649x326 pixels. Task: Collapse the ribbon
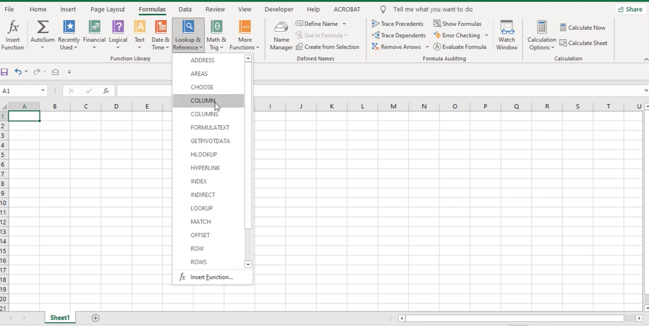(646, 59)
